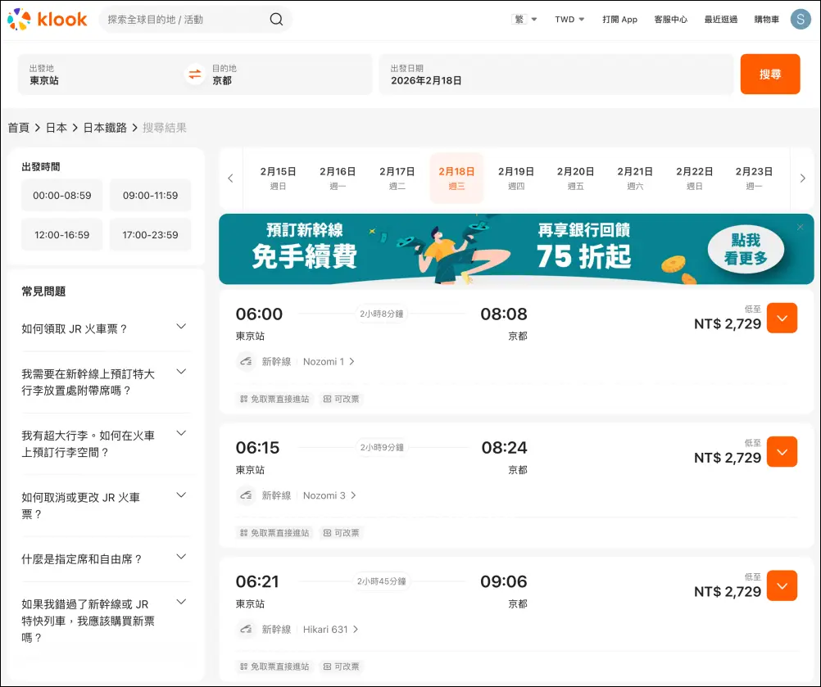Screen dimensions: 821x687
Task: Filter departure time 00:00-08:59
Action: [62, 196]
